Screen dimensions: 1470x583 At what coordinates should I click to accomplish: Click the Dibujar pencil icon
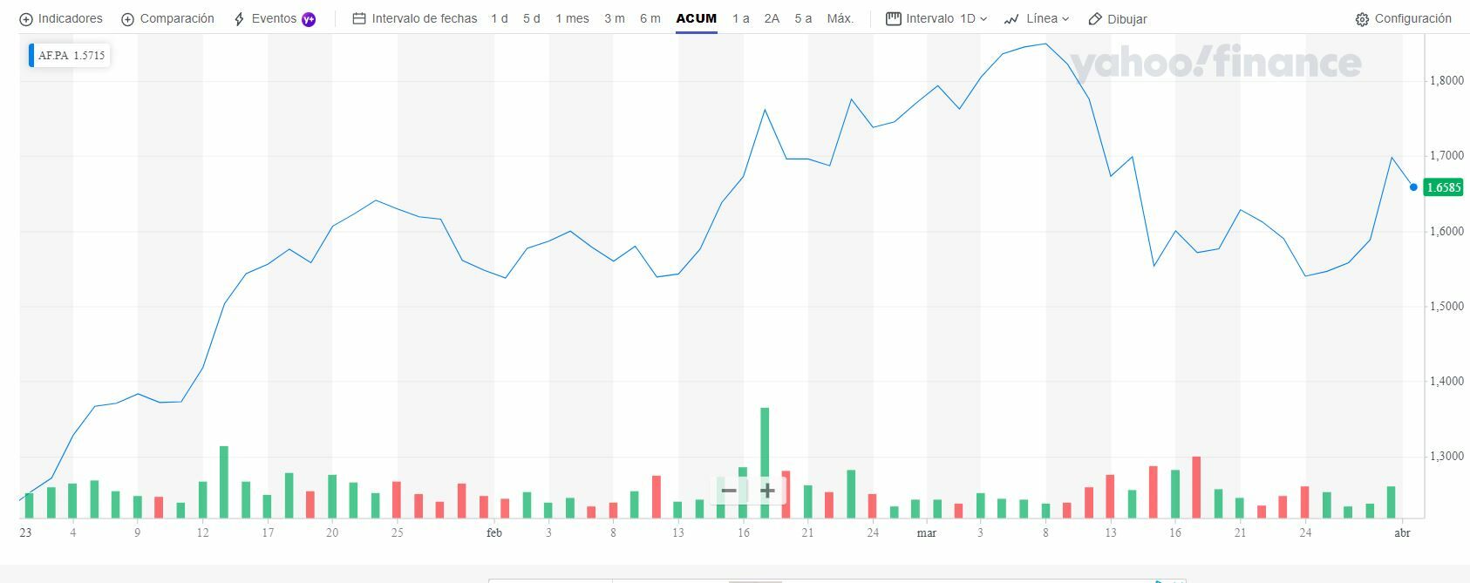[1096, 19]
